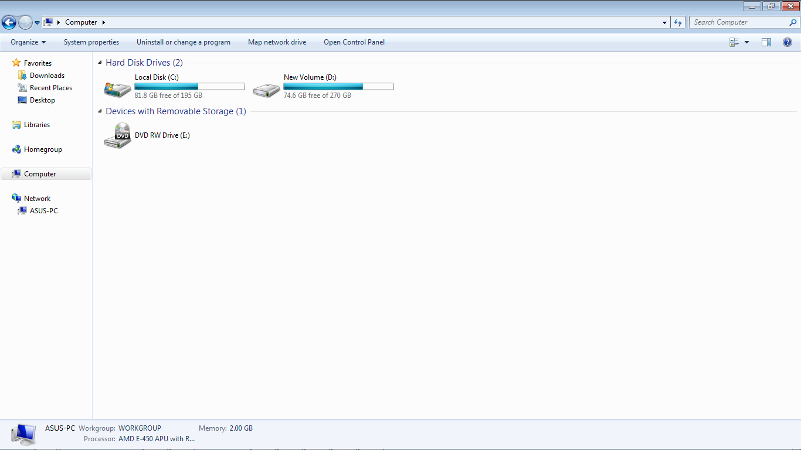
Task: Collapse Devices with Removable Storage section
Action: [x=100, y=111]
